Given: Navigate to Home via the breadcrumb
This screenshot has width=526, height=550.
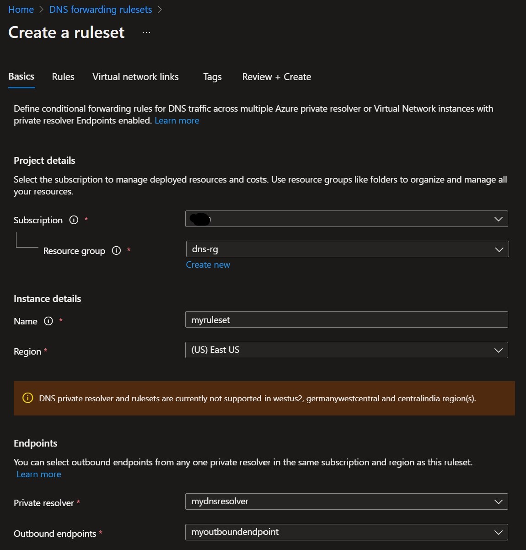Looking at the screenshot, I should tap(21, 9).
